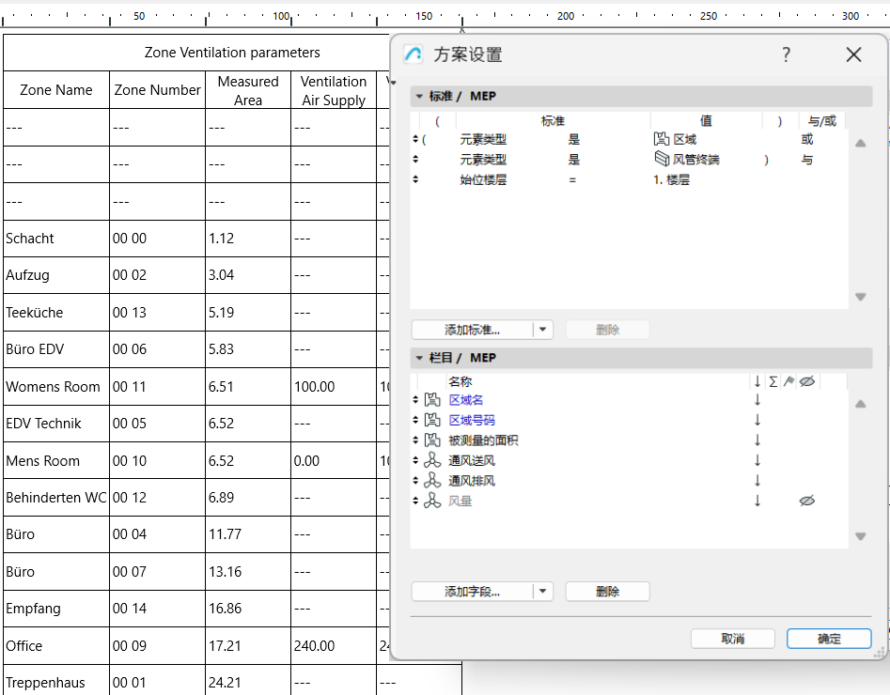Open the 添加字段 dropdown arrow
This screenshot has height=695, width=890.
[542, 591]
